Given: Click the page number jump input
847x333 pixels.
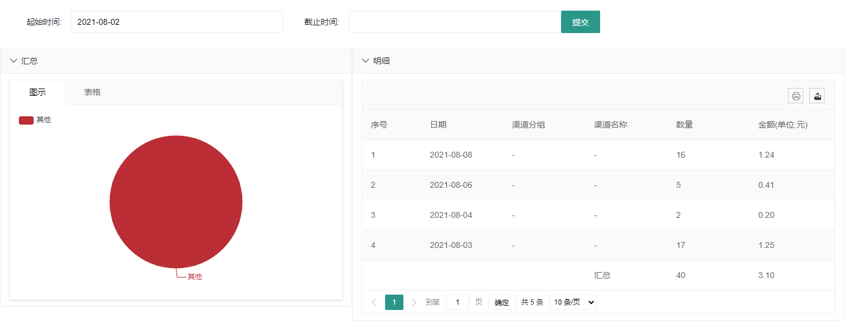Looking at the screenshot, I should [458, 302].
